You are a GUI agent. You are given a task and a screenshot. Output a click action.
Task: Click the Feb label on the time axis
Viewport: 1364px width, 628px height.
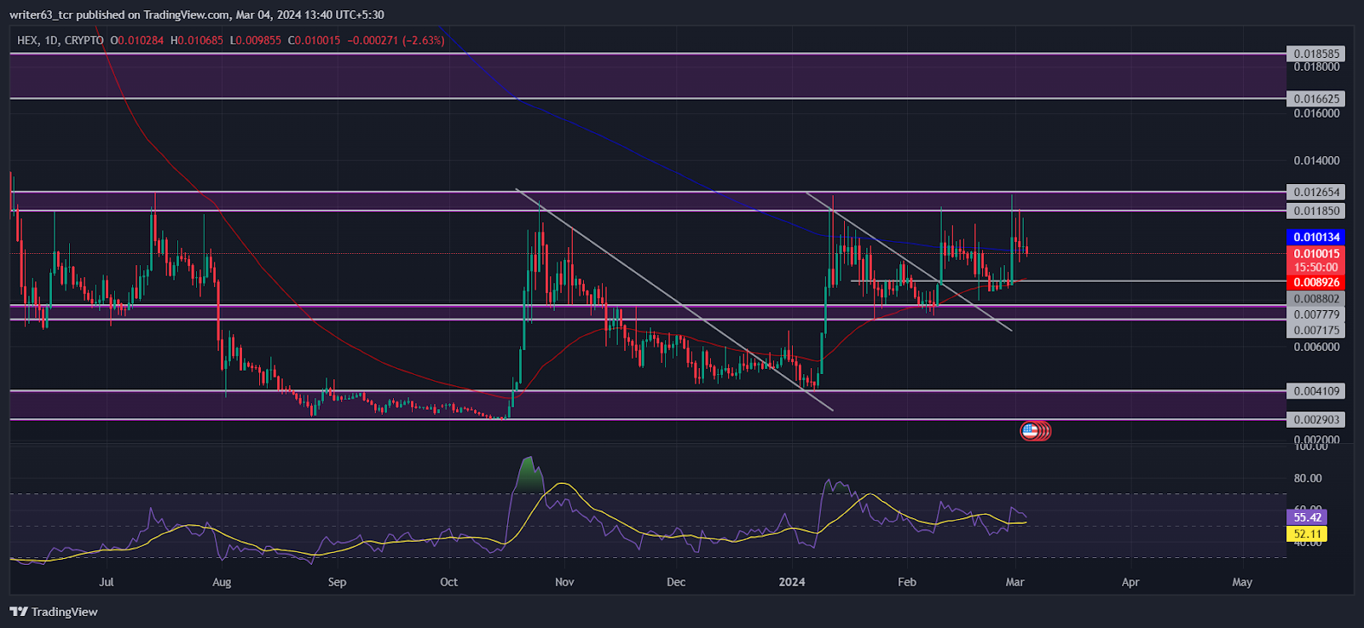click(x=907, y=582)
